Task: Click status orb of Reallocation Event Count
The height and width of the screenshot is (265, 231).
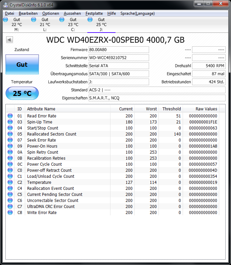Action: tap(10, 188)
